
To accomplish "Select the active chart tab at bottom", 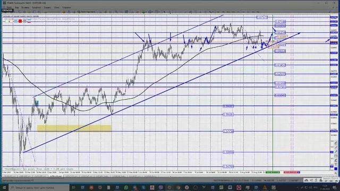I will (56, 177).
